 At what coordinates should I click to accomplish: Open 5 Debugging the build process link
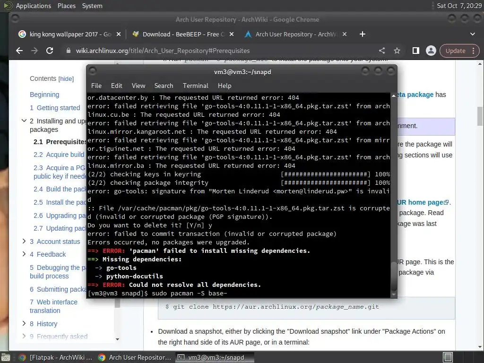pos(58,272)
